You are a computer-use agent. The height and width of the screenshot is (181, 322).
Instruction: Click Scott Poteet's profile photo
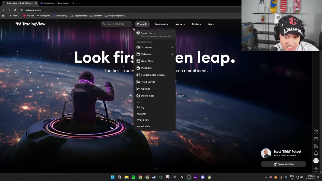pos(266,153)
